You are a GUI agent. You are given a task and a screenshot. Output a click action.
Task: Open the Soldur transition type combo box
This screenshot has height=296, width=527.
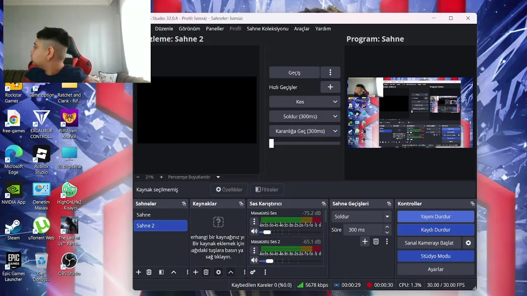[361, 217]
